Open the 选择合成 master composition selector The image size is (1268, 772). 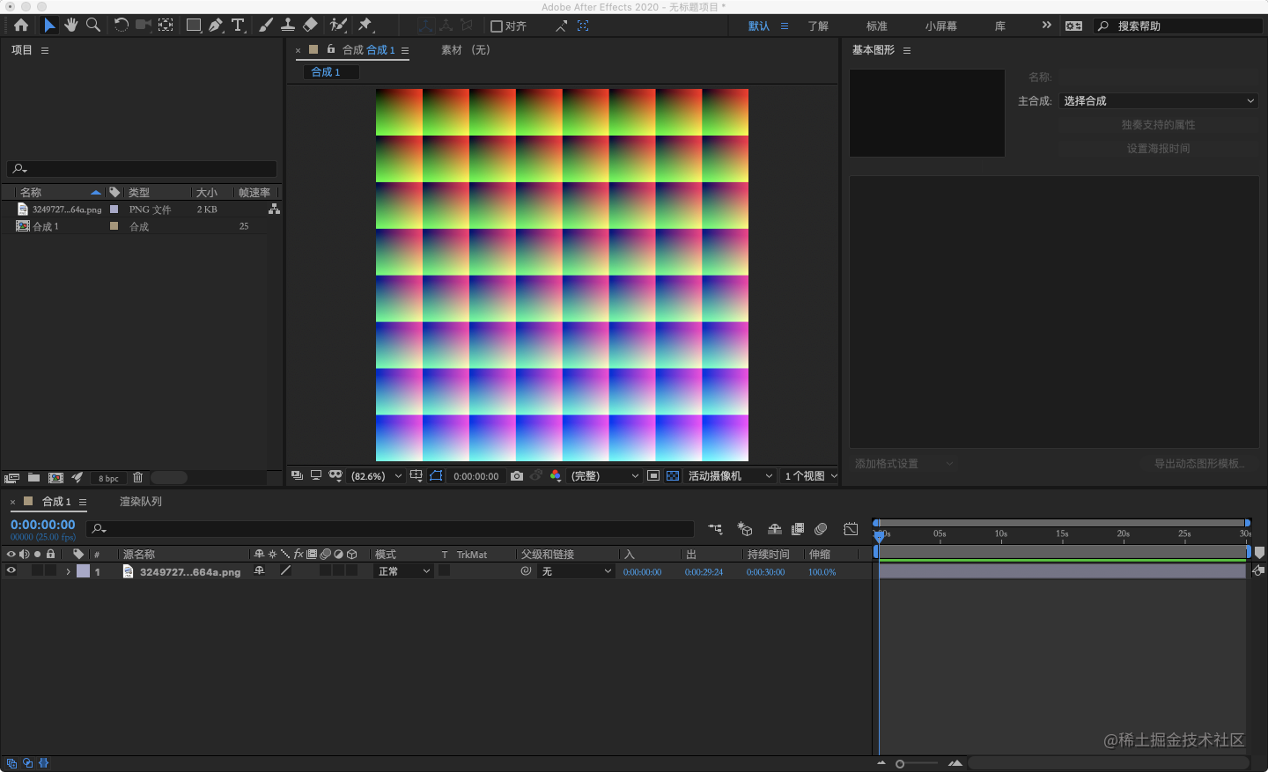(x=1159, y=100)
